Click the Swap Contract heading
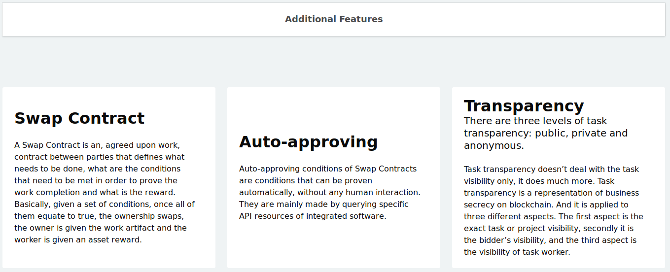Screen dimensions: 670x272 point(79,118)
